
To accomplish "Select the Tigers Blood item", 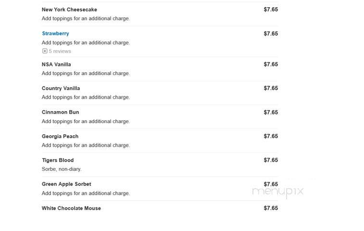I will pos(58,160).
